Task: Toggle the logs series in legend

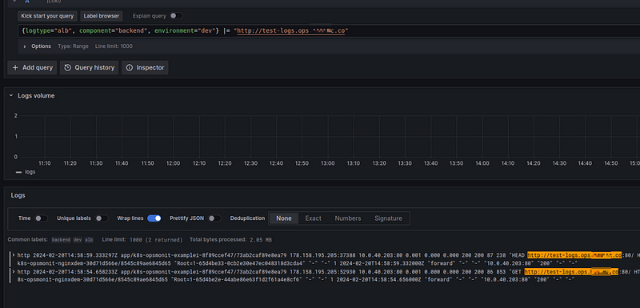Action: pos(26,172)
